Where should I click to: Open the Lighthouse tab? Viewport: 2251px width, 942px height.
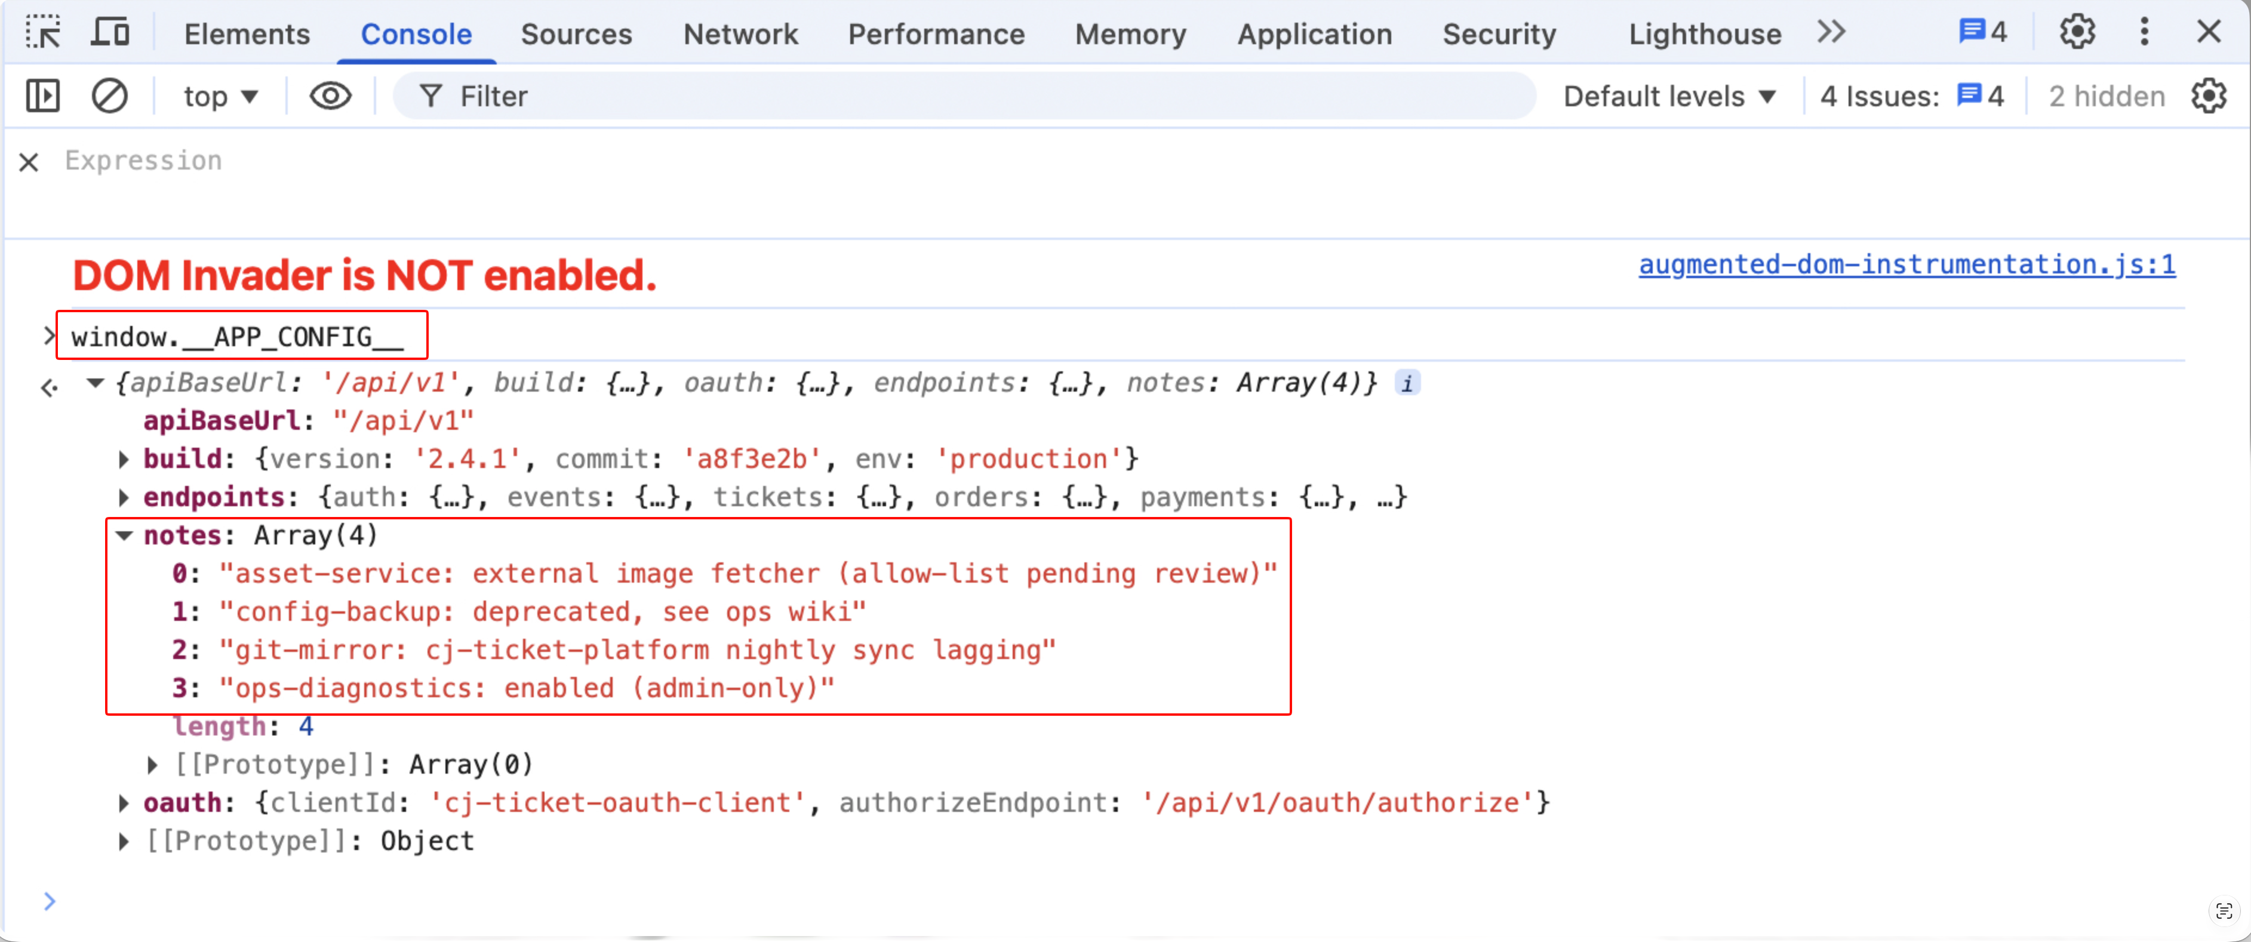pyautogui.click(x=1704, y=34)
